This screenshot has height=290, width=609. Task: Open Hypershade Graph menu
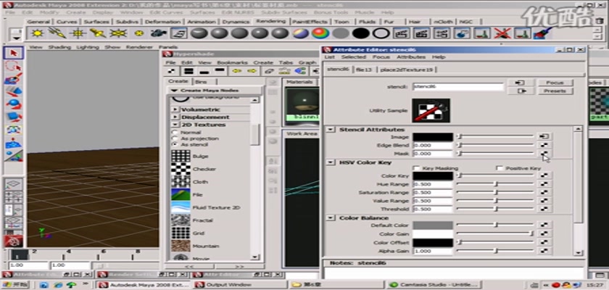307,62
